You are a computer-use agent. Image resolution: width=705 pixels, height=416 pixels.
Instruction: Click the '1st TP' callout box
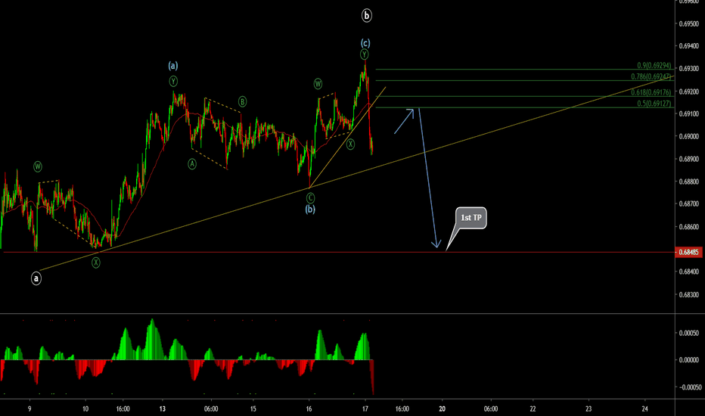point(472,218)
